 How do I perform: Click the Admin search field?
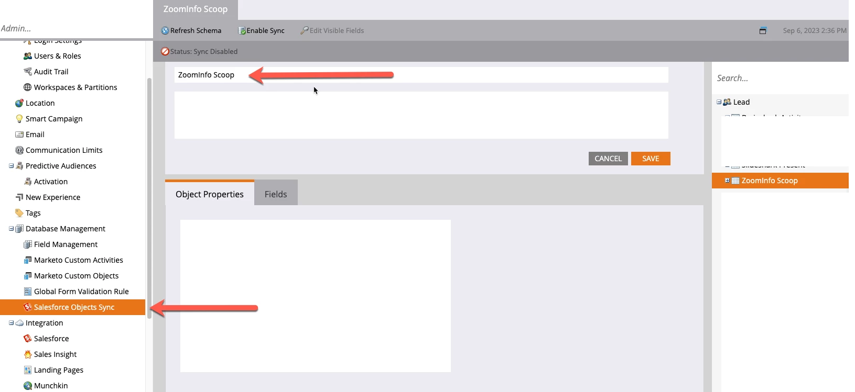point(76,28)
